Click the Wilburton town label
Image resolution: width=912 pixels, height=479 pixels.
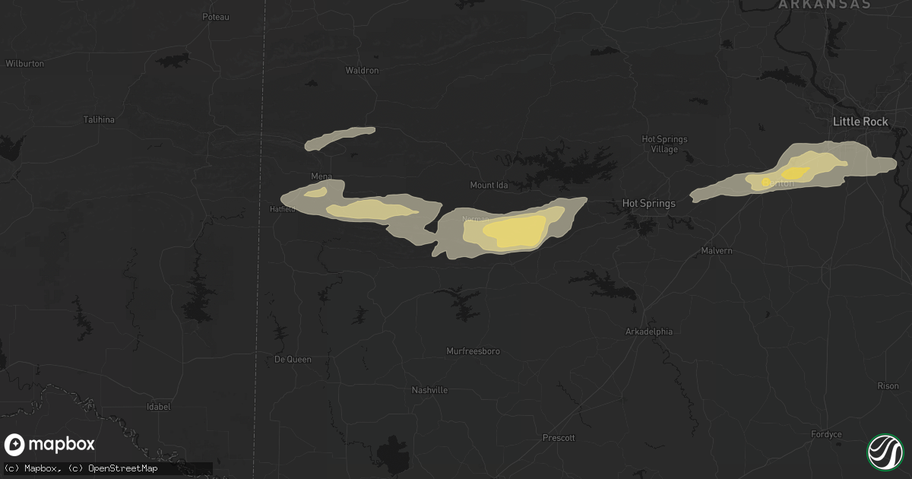coord(25,63)
